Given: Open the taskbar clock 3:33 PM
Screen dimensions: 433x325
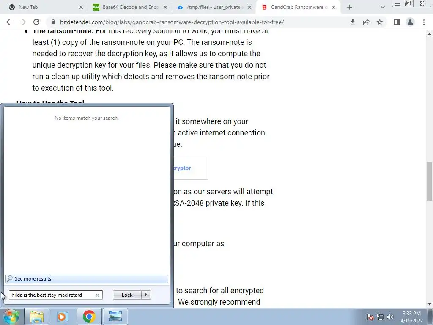Looking at the screenshot, I should (411, 317).
